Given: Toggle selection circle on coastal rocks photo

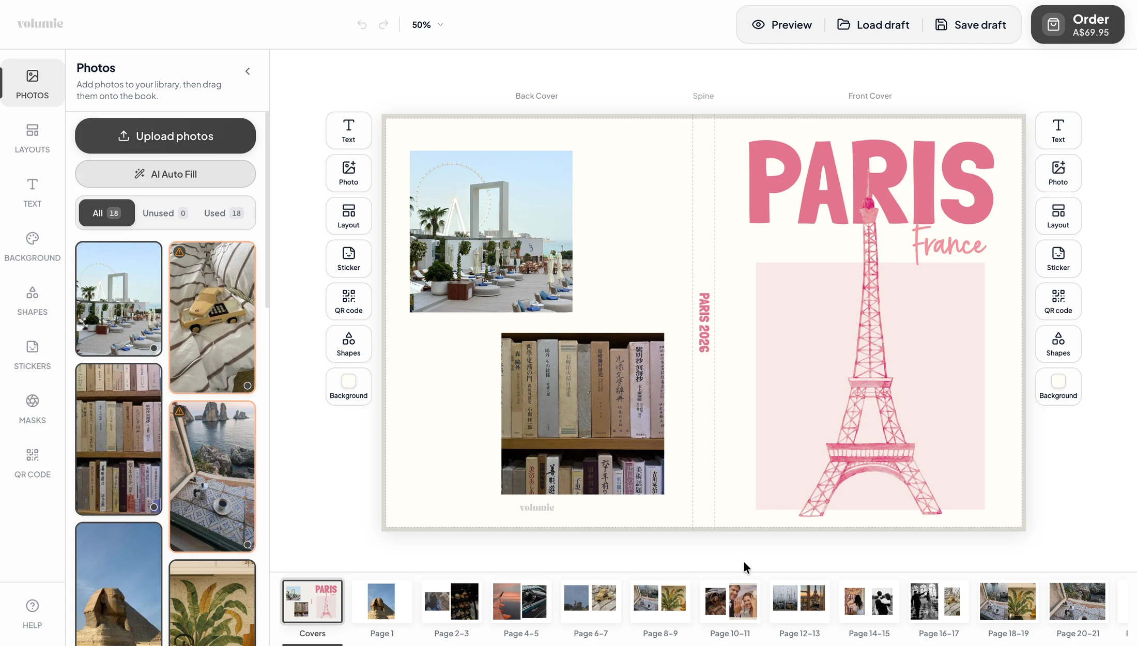Looking at the screenshot, I should click(x=247, y=544).
